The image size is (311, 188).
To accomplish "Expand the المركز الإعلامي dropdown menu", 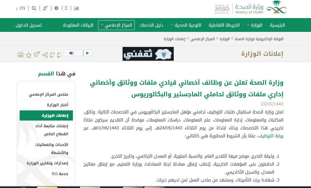I will [116, 25].
